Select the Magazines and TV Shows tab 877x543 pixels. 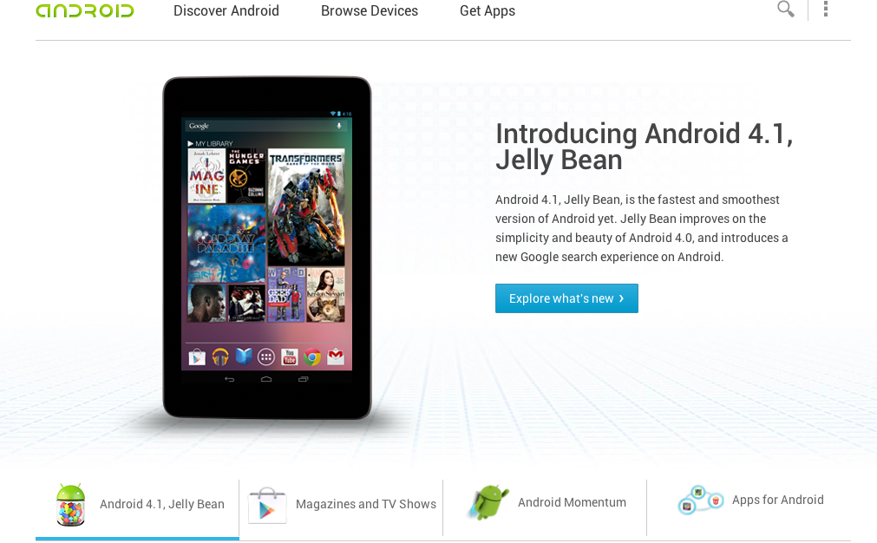341,507
